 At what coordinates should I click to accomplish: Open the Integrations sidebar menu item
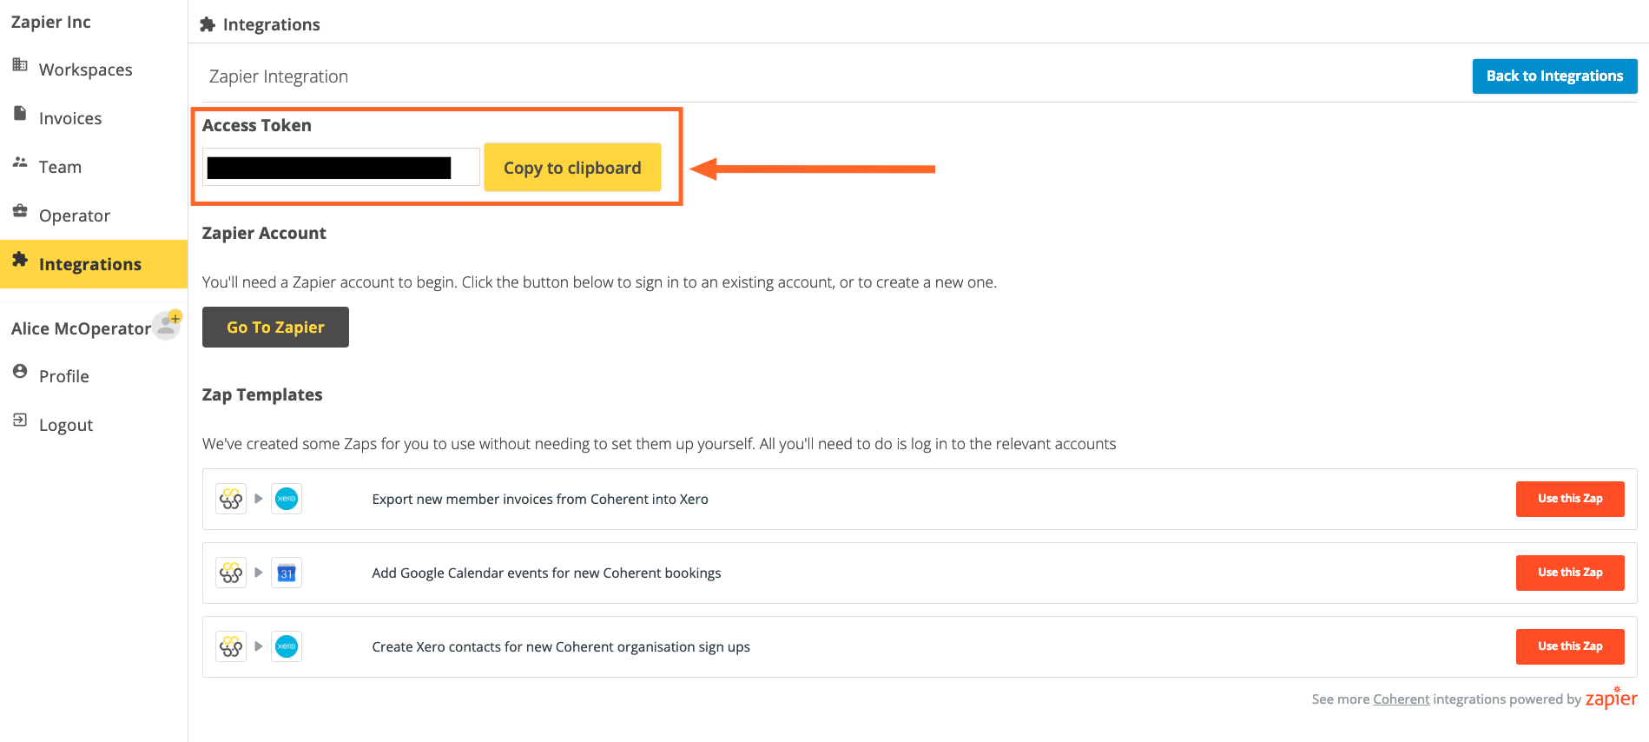pyautogui.click(x=89, y=264)
